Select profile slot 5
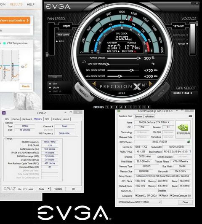The width and height of the screenshot is (202, 224). click(x=125, y=107)
